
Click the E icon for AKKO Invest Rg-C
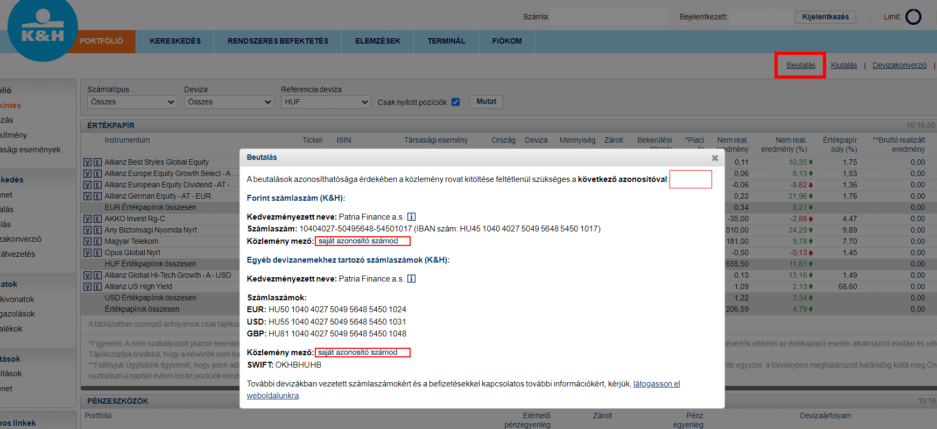[x=97, y=219]
